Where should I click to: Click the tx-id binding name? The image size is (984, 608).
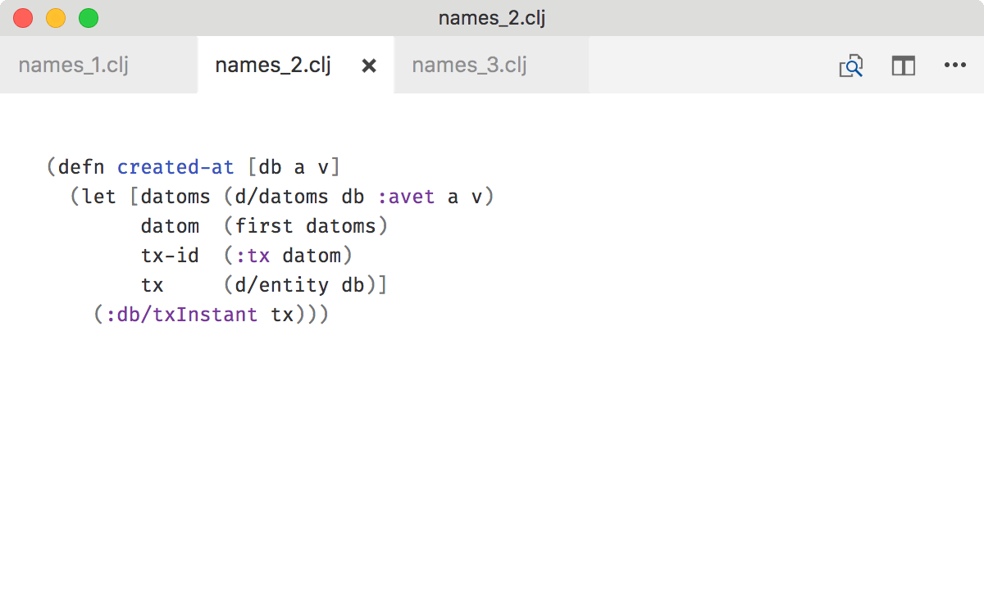point(170,255)
